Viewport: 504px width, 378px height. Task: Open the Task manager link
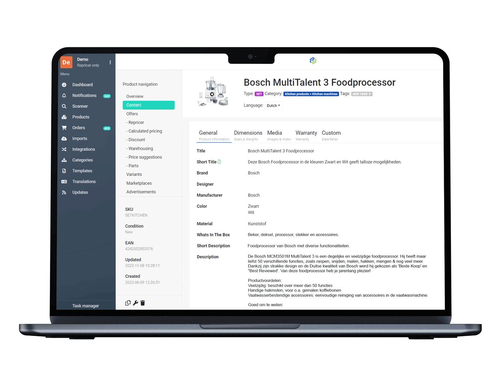(85, 306)
